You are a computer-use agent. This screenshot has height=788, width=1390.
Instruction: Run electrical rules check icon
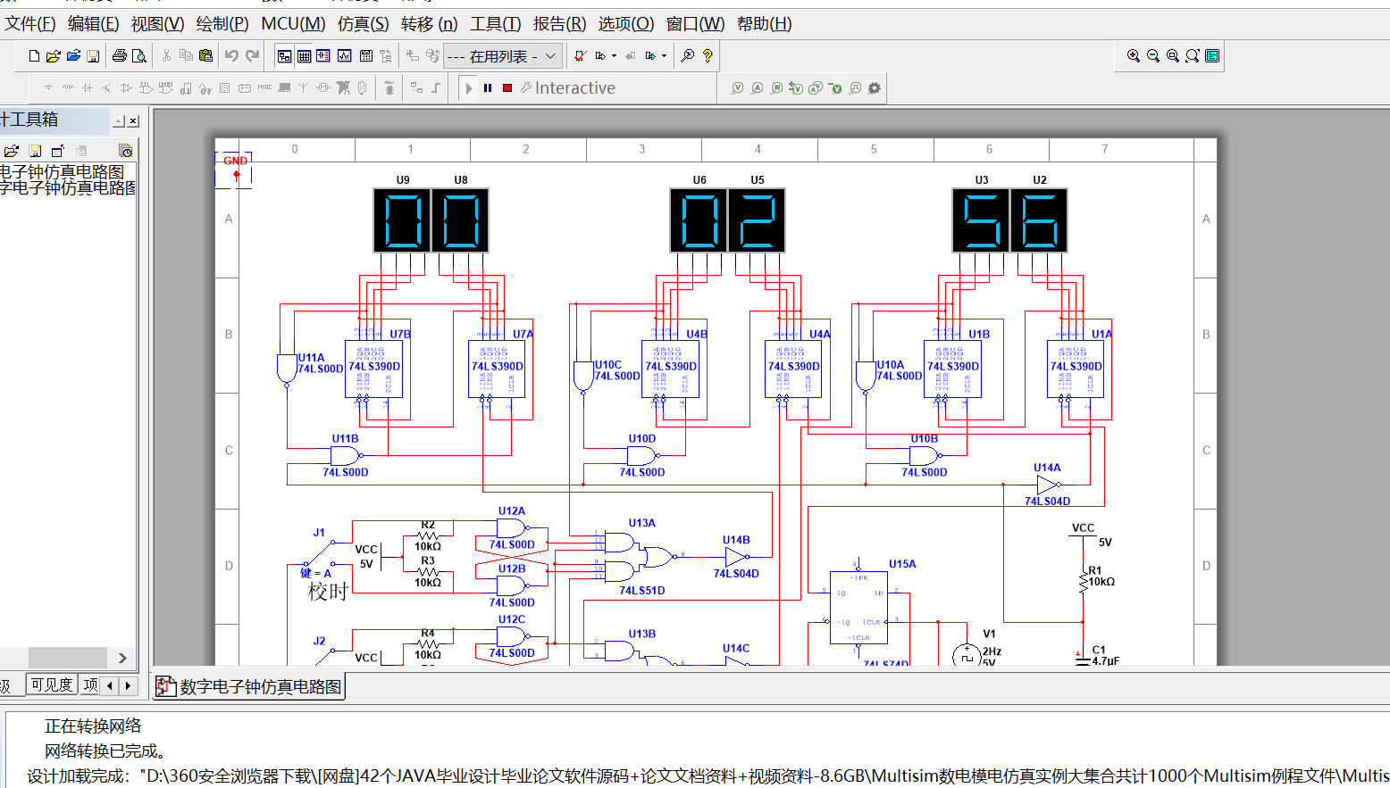tap(580, 56)
